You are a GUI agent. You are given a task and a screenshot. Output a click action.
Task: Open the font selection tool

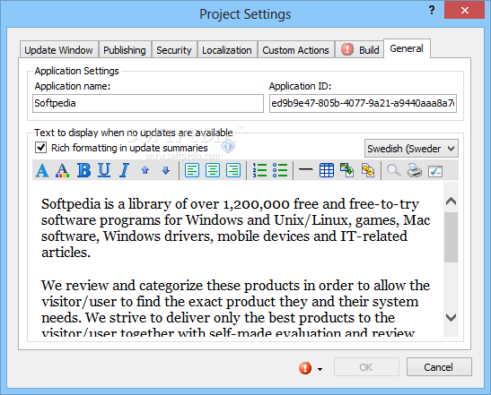coord(42,170)
